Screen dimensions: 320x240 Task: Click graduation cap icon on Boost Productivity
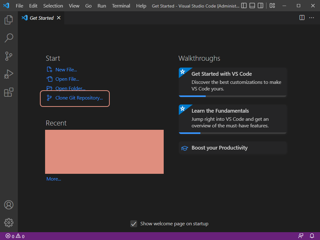coord(185,148)
